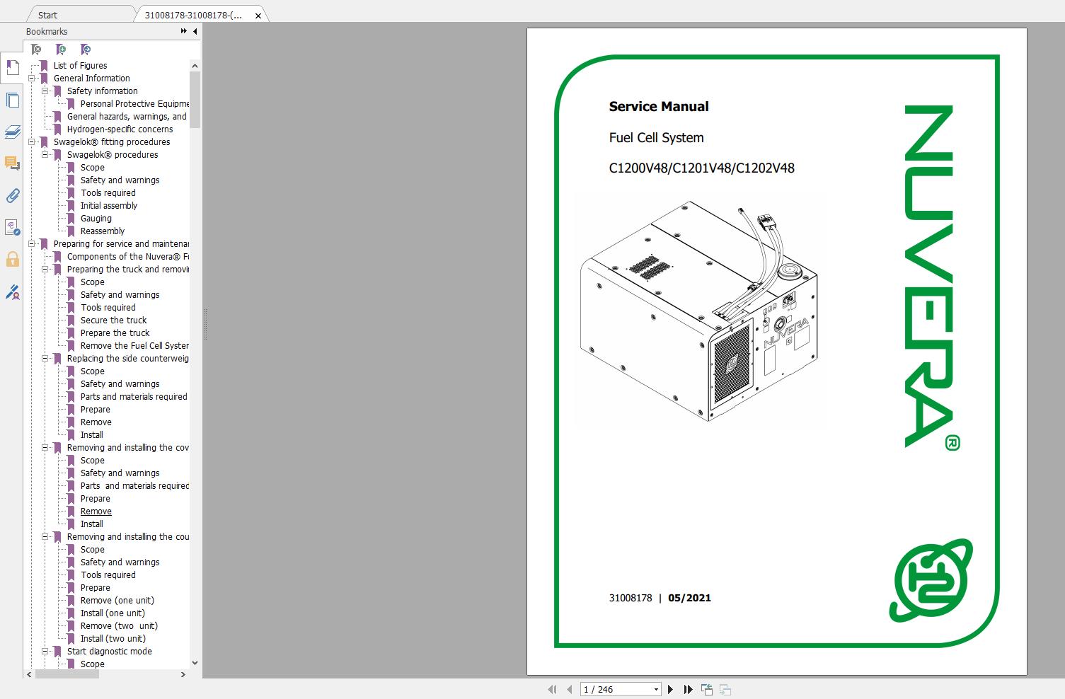Open the Pages thumbnails panel
This screenshot has height=699, width=1065.
[12, 100]
